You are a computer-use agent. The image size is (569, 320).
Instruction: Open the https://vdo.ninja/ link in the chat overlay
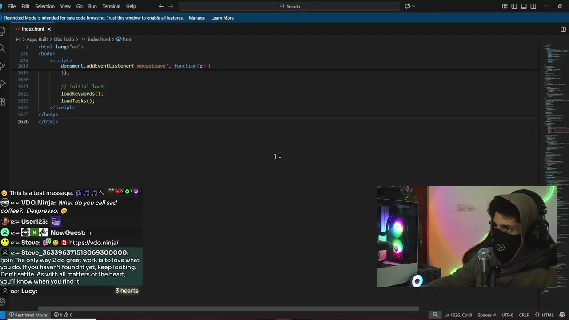94,243
